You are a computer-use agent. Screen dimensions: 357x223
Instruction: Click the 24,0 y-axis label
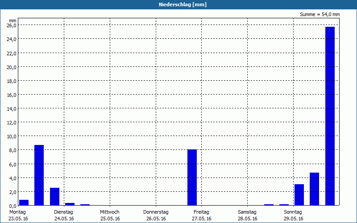pyautogui.click(x=12, y=39)
